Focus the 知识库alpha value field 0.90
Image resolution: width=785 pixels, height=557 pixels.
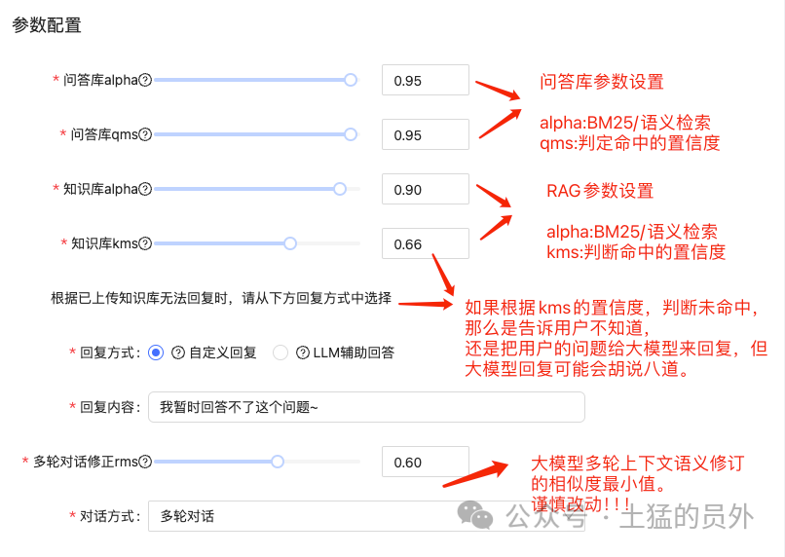click(x=426, y=189)
